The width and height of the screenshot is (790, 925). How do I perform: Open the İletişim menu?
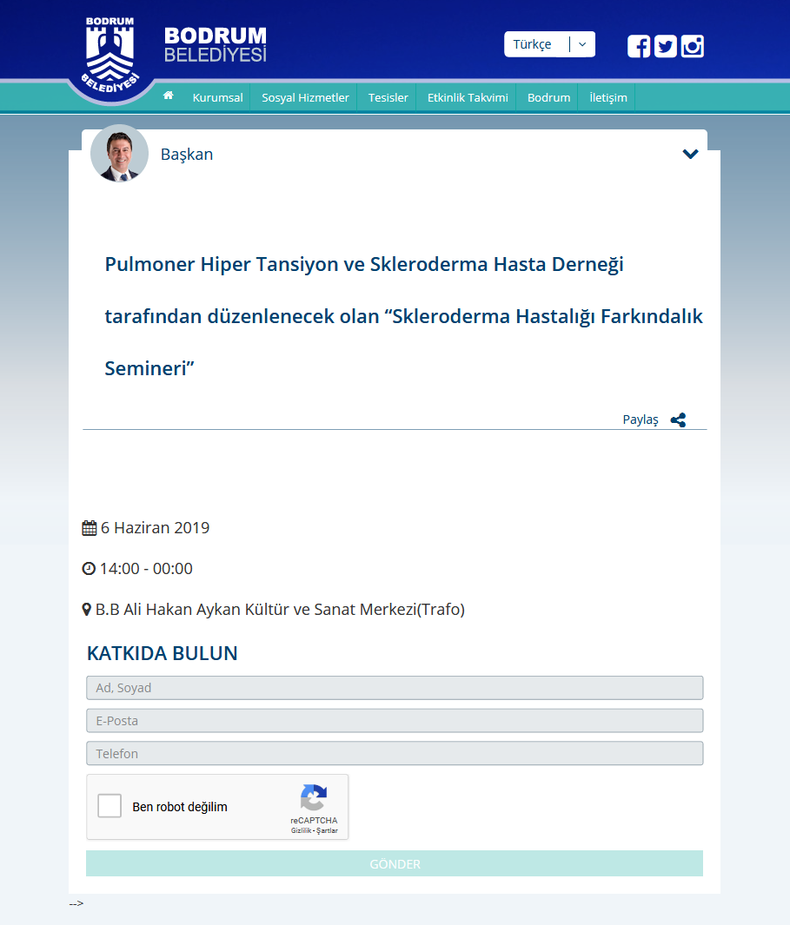pos(608,97)
